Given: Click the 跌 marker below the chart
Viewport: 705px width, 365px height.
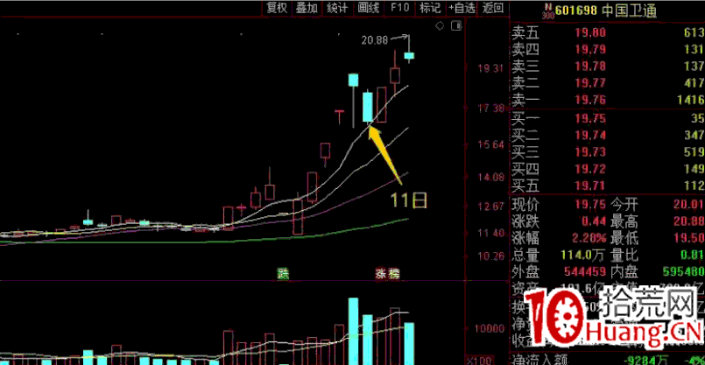Looking at the screenshot, I should pos(283,273).
